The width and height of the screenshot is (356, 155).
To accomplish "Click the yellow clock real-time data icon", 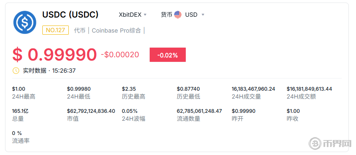I will 16,71.
